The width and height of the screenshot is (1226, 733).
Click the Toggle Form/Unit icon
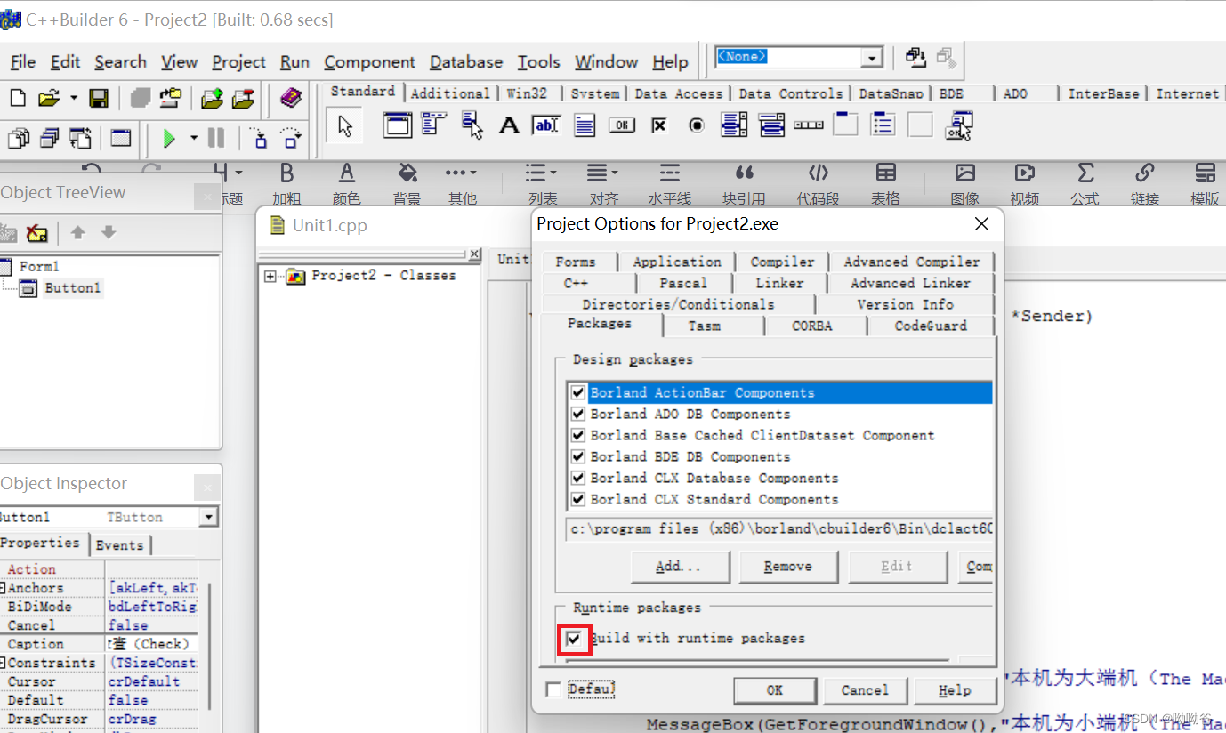81,138
